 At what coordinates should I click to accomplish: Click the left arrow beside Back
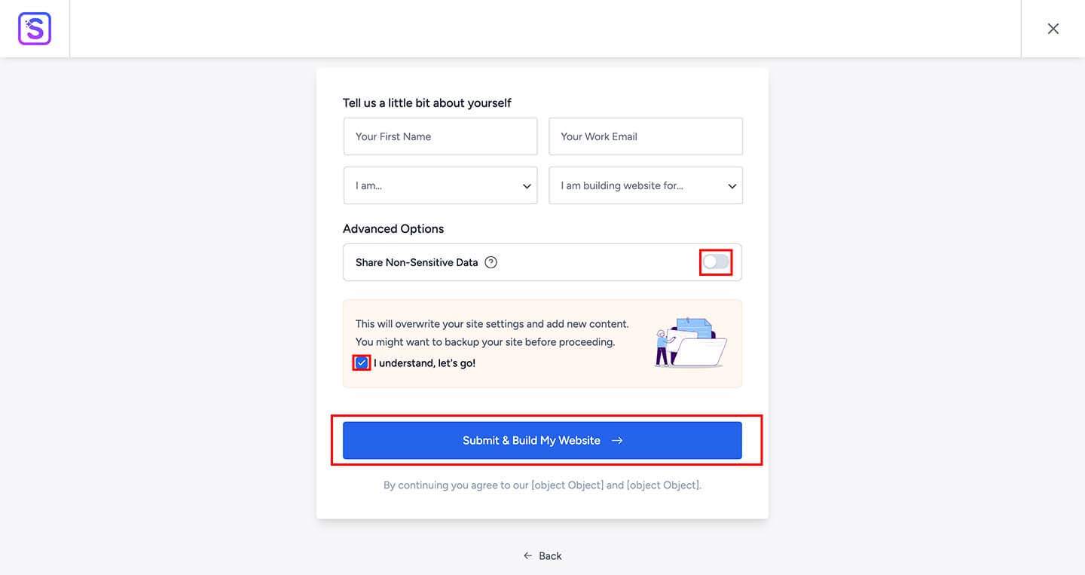click(x=528, y=556)
